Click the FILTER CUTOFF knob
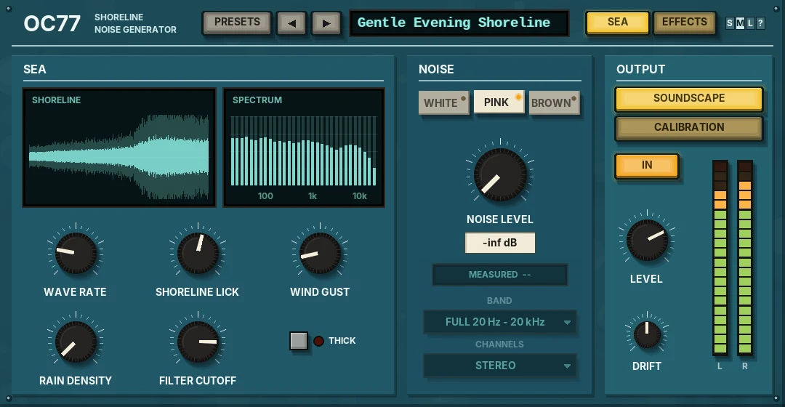785x407 pixels. pos(198,342)
